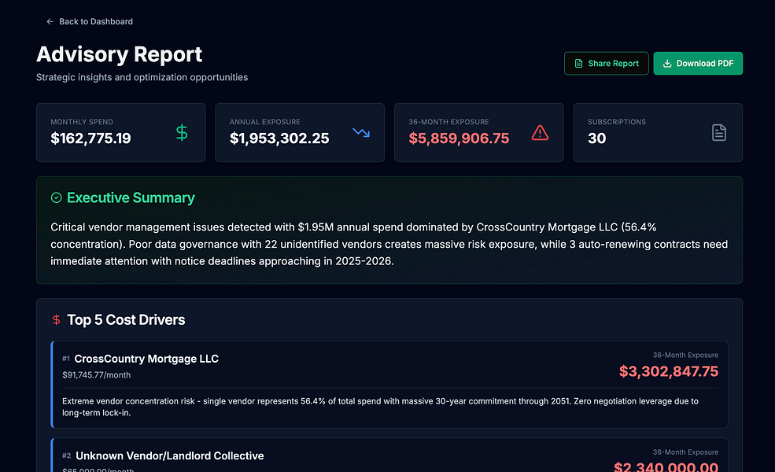The height and width of the screenshot is (472, 775).
Task: Click the $3,302,847.75 exposure amount
Action: point(669,371)
